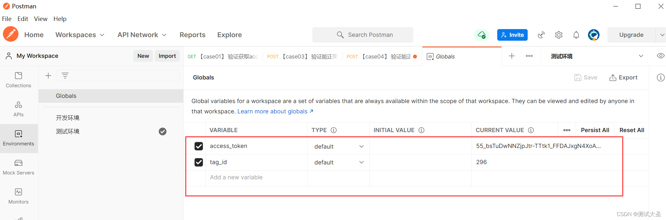Viewport: 666px width, 220px height.
Task: Open the sync status cloud icon
Action: tap(482, 35)
